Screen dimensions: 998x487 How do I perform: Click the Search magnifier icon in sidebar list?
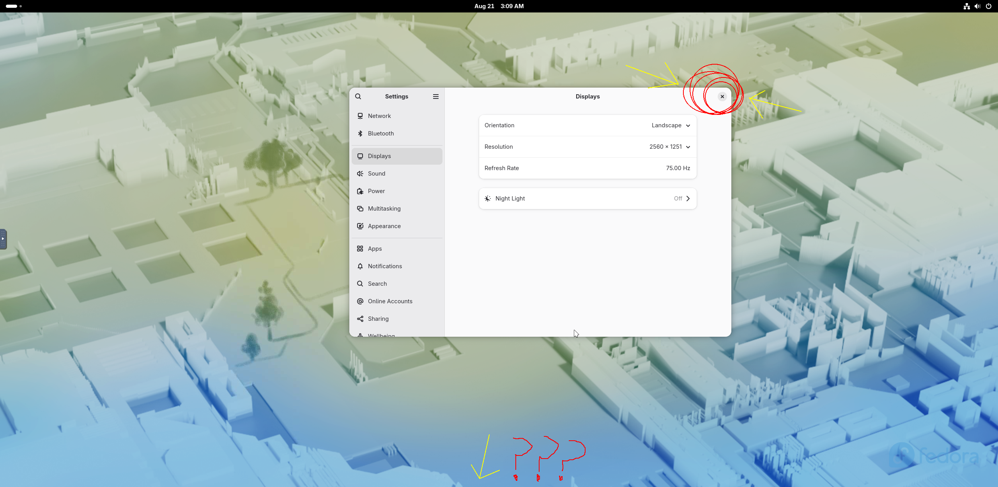pos(360,284)
